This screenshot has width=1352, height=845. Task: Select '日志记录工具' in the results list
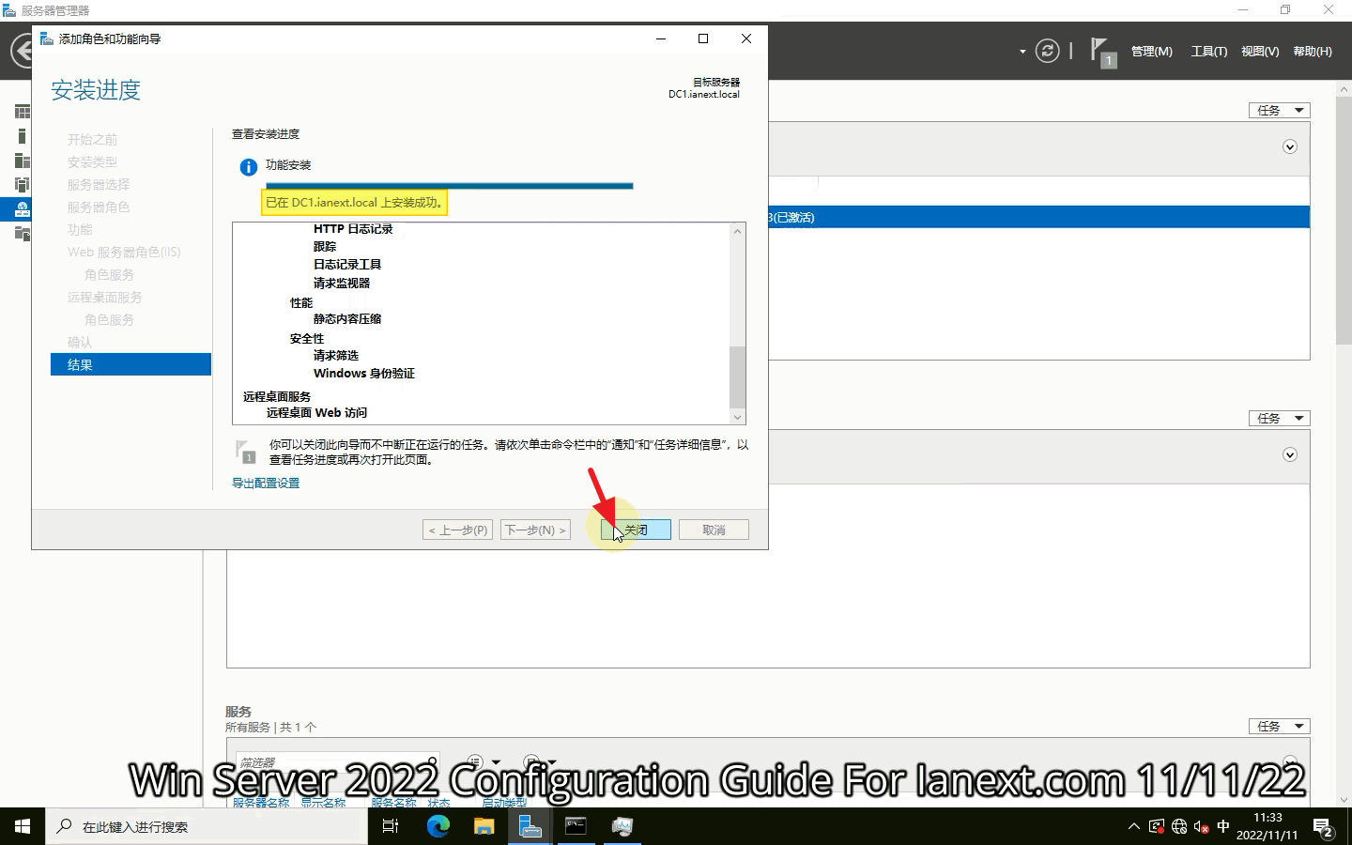click(347, 265)
